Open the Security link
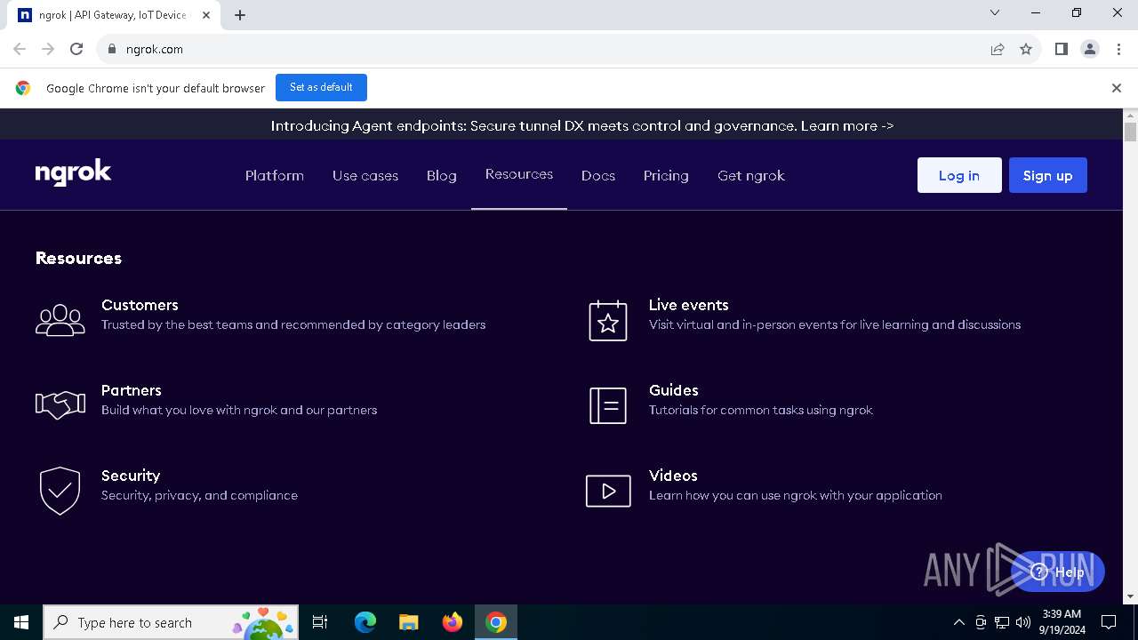The image size is (1138, 640). pos(131,476)
